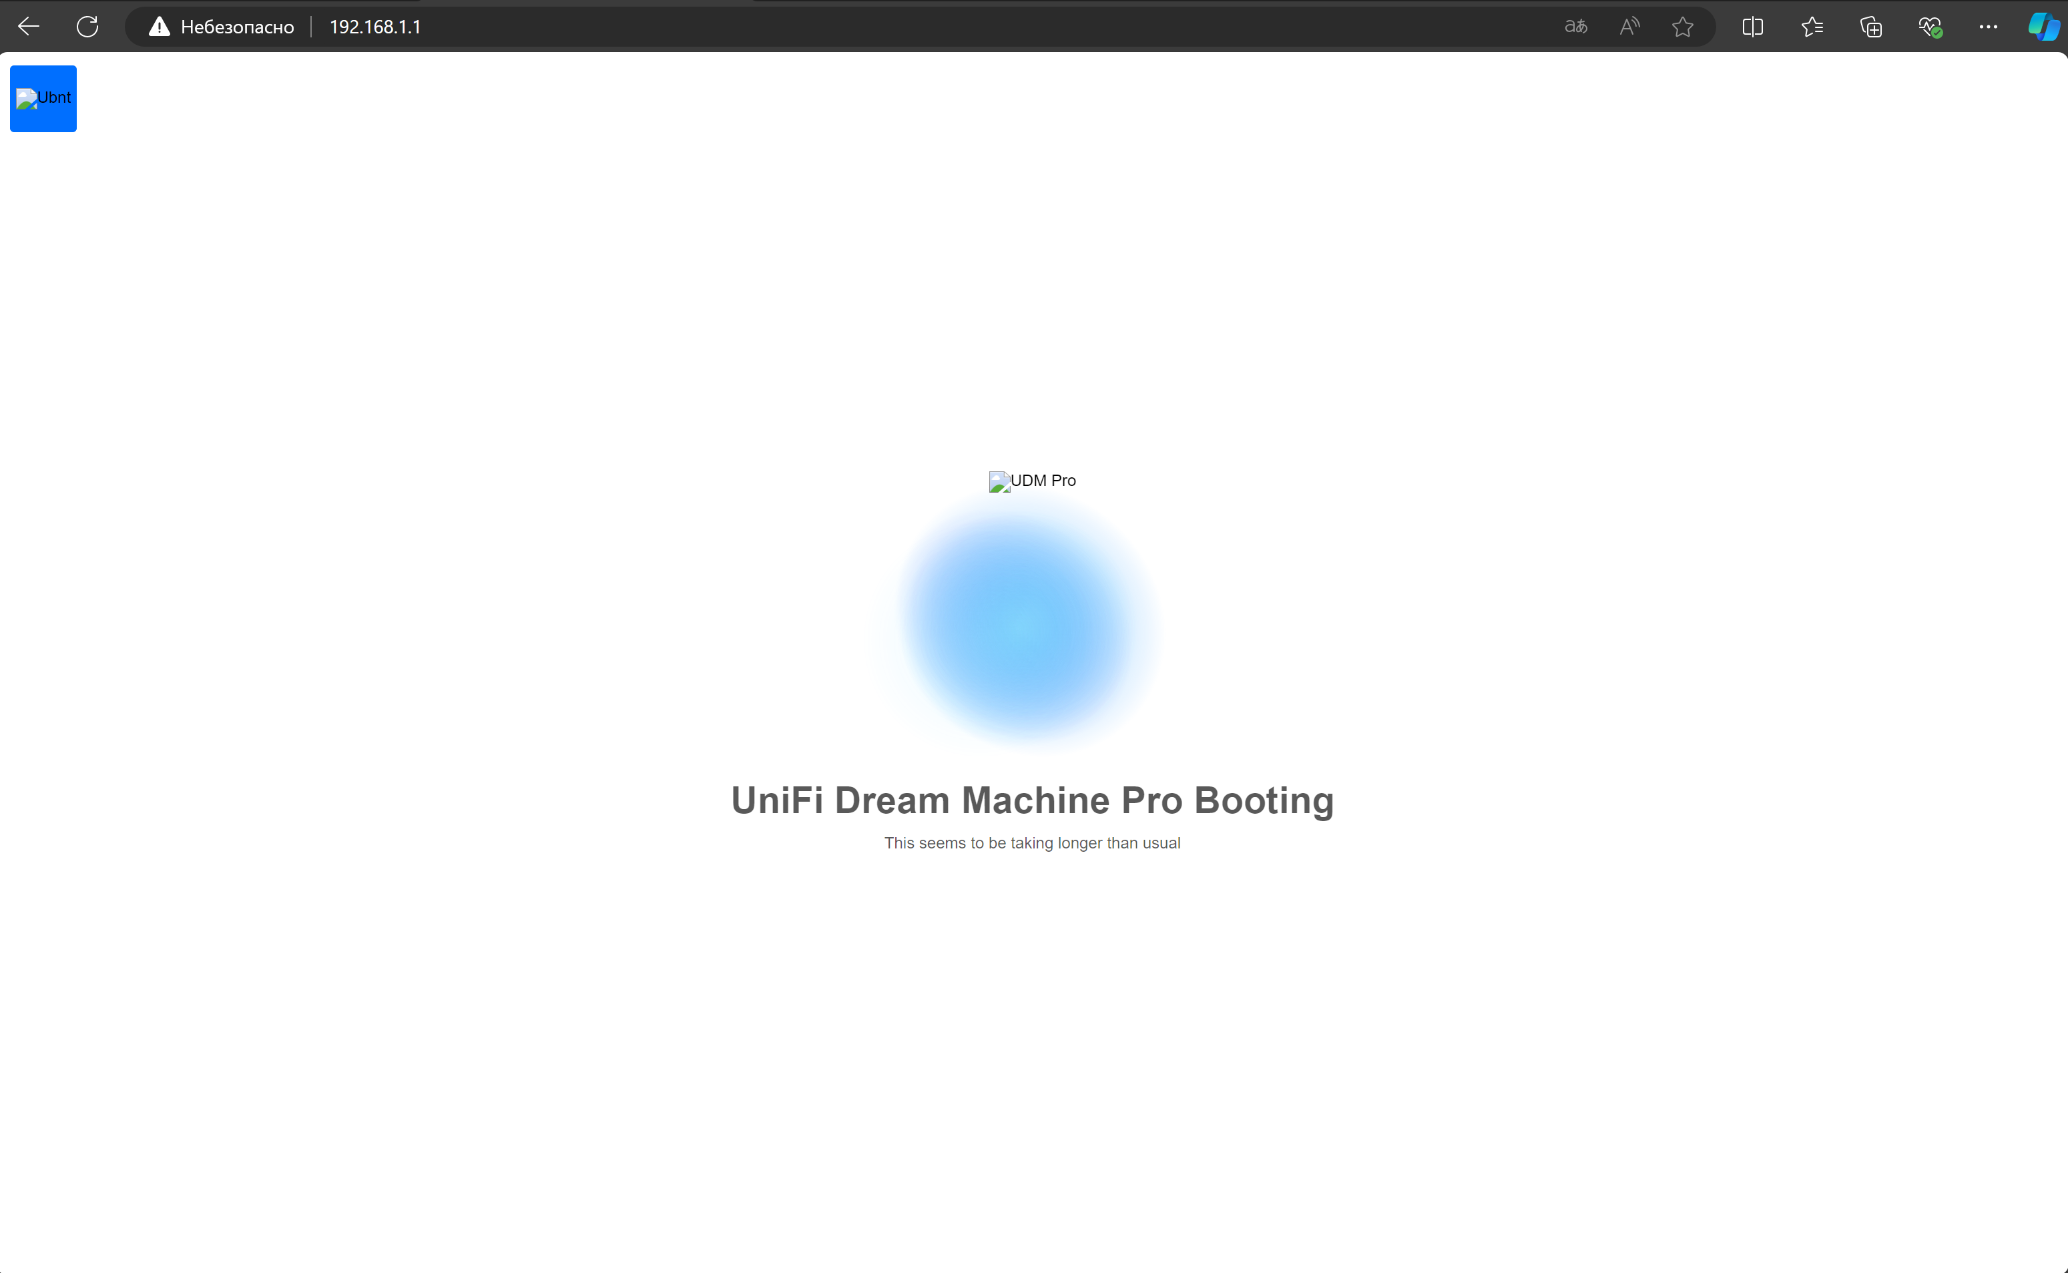2068x1273 pixels.
Task: Click 'This seems to be taking longer than usual'
Action: 1032,843
